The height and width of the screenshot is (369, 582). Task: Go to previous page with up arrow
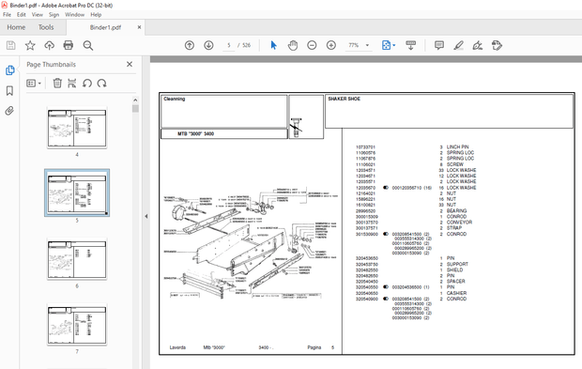190,46
